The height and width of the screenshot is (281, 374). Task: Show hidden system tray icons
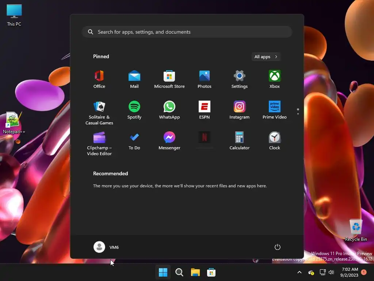[x=299, y=272]
